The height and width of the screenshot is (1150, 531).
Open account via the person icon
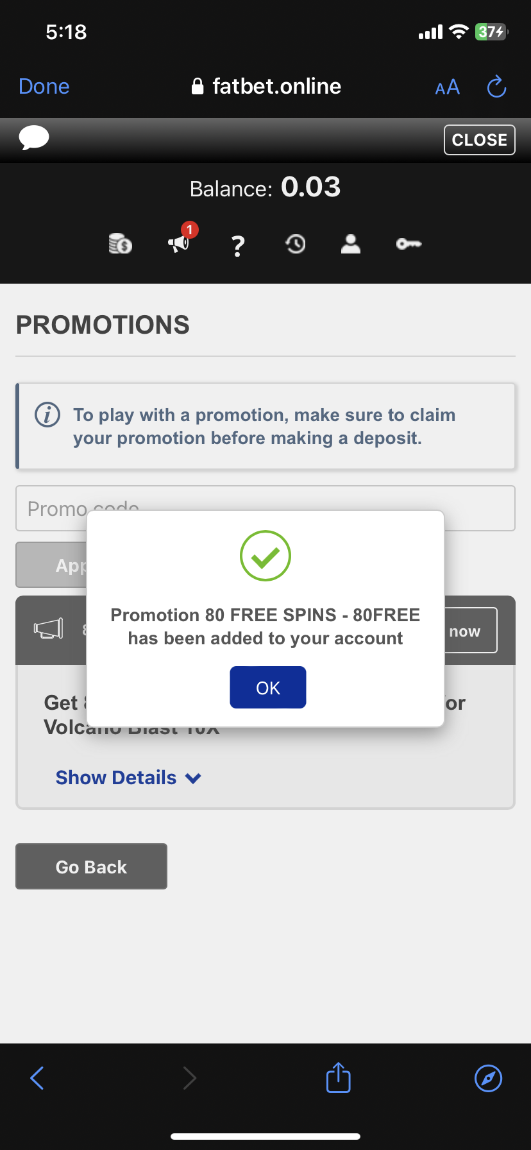click(x=350, y=244)
